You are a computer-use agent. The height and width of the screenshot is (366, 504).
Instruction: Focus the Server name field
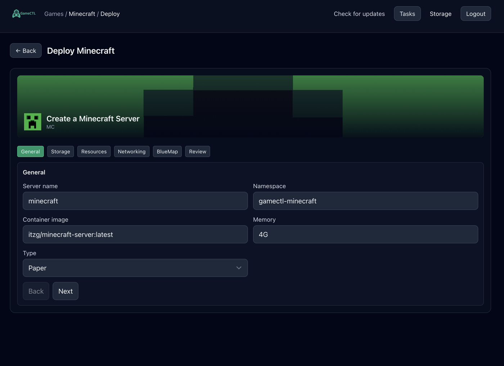(x=135, y=201)
